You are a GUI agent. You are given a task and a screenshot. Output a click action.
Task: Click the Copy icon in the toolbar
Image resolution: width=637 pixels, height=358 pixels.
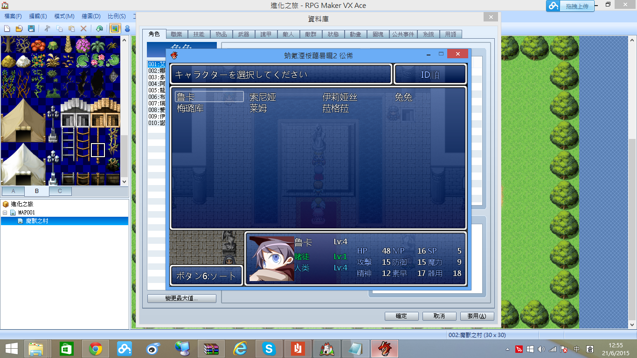[59, 28]
